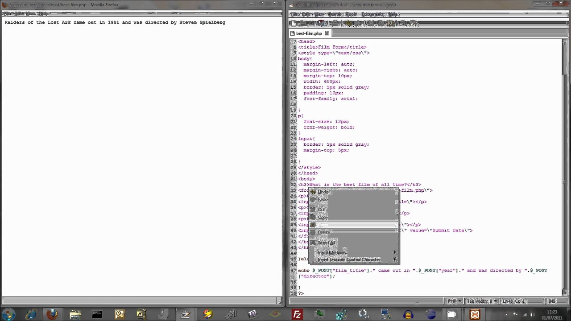571x321 pixels.
Task: Choose Redo in the context menu
Action: pos(353,200)
